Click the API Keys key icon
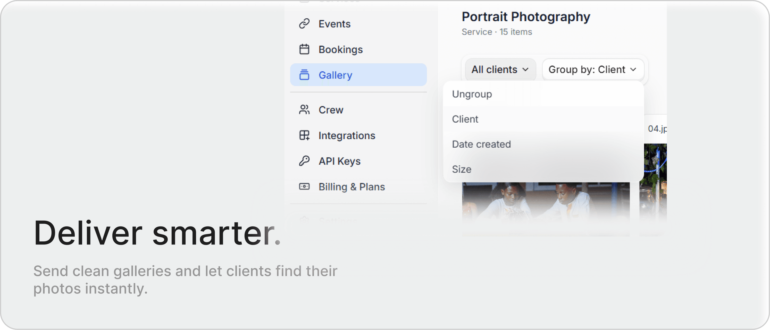The image size is (770, 330). click(x=304, y=161)
